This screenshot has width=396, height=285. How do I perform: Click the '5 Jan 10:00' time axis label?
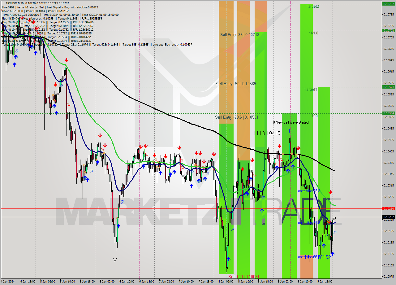(67, 282)
